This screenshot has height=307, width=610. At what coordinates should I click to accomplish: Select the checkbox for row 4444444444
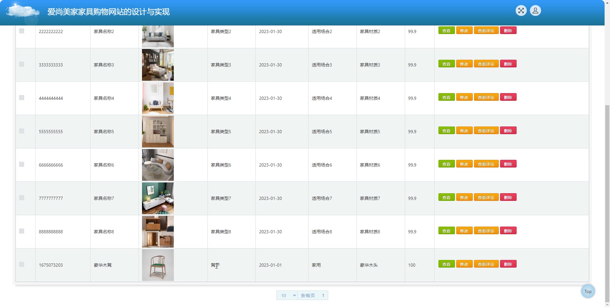point(22,98)
